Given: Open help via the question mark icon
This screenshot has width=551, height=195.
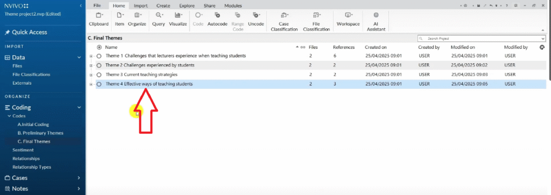Looking at the screenshot, I should tap(506, 5).
